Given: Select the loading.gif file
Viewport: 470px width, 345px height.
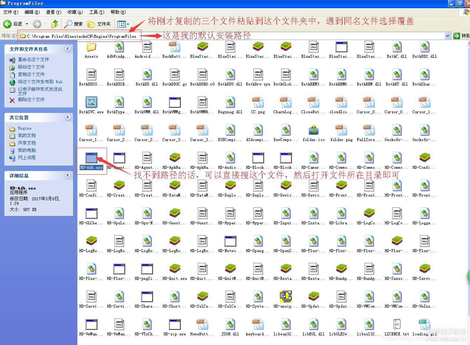Looking at the screenshot, I should (x=425, y=327).
